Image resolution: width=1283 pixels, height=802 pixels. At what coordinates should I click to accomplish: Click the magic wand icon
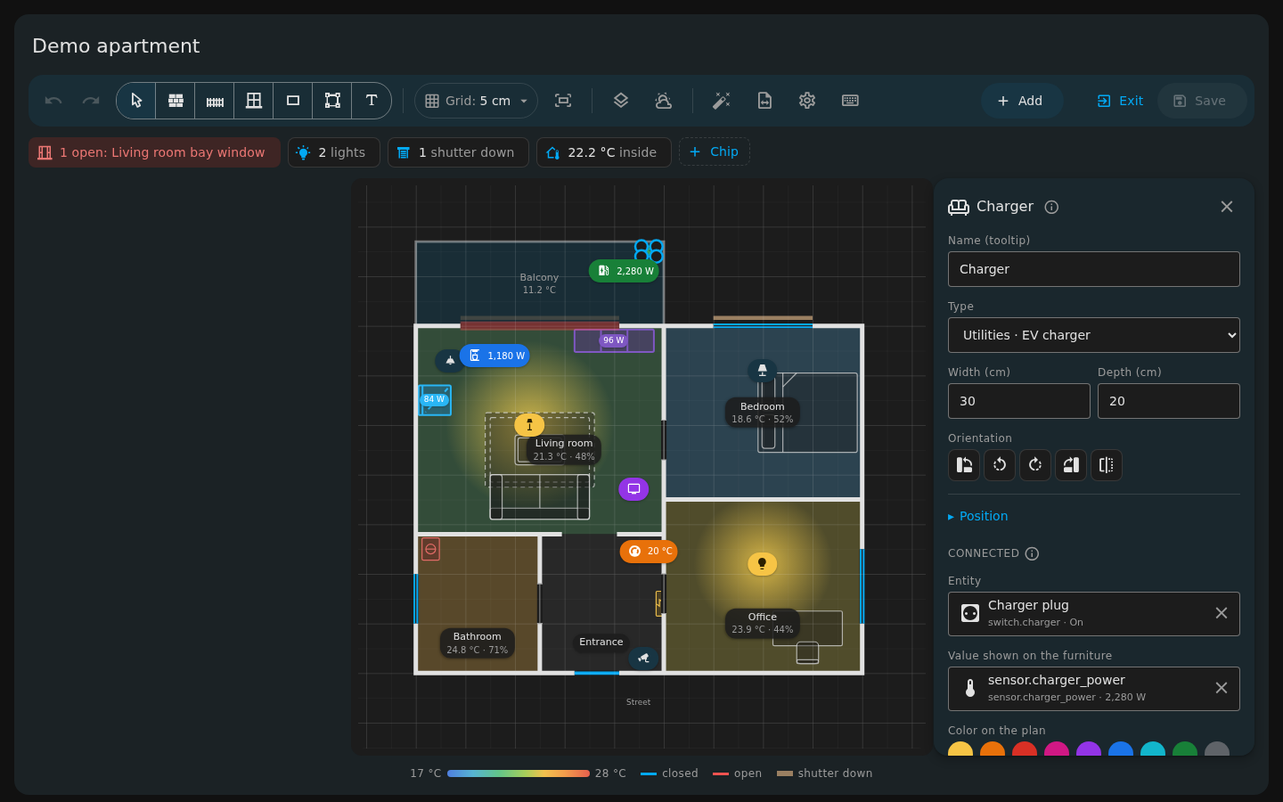coord(722,101)
